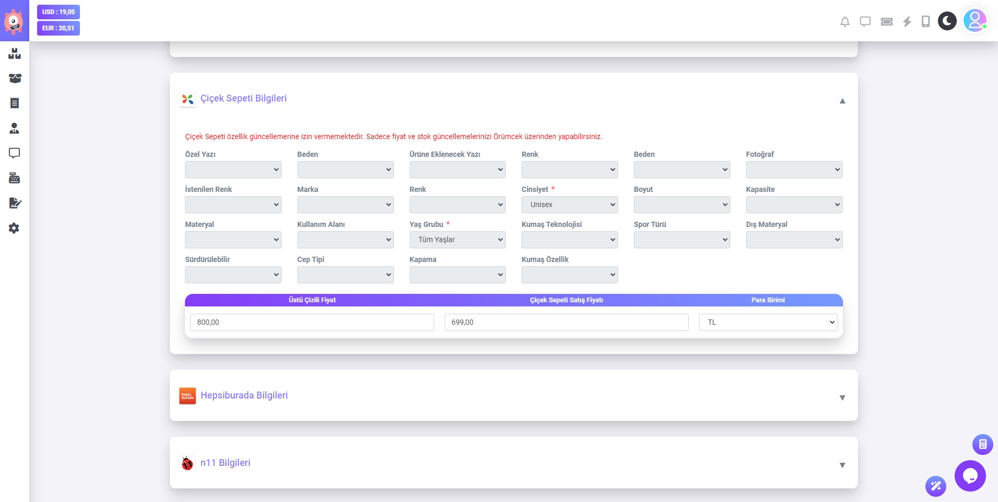The width and height of the screenshot is (998, 502).
Task: Open the notifications bell in the header
Action: point(844,21)
